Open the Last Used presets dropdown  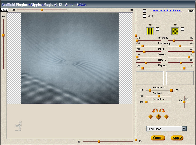[x=184, y=129]
